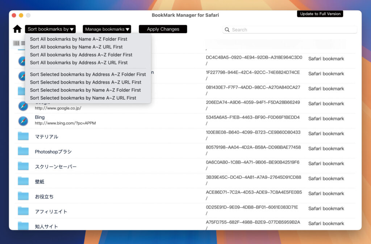Select the Photoshopブラシ folder icon
Image resolution: width=371 pixels, height=244 pixels.
pyautogui.click(x=23, y=151)
